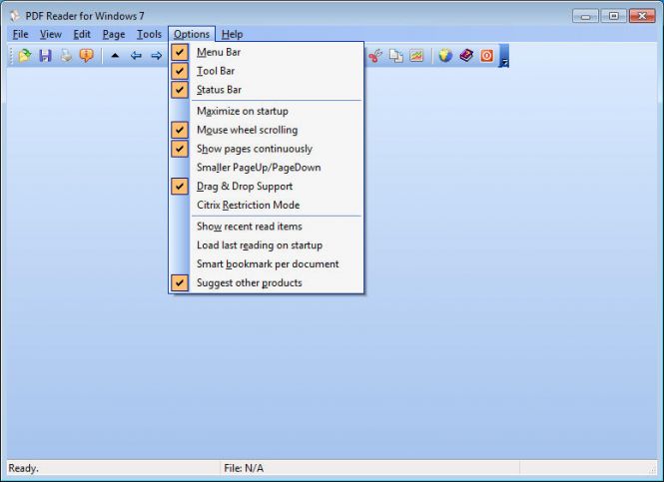Click the globe shield web icon
This screenshot has width=664, height=482.
click(x=445, y=56)
